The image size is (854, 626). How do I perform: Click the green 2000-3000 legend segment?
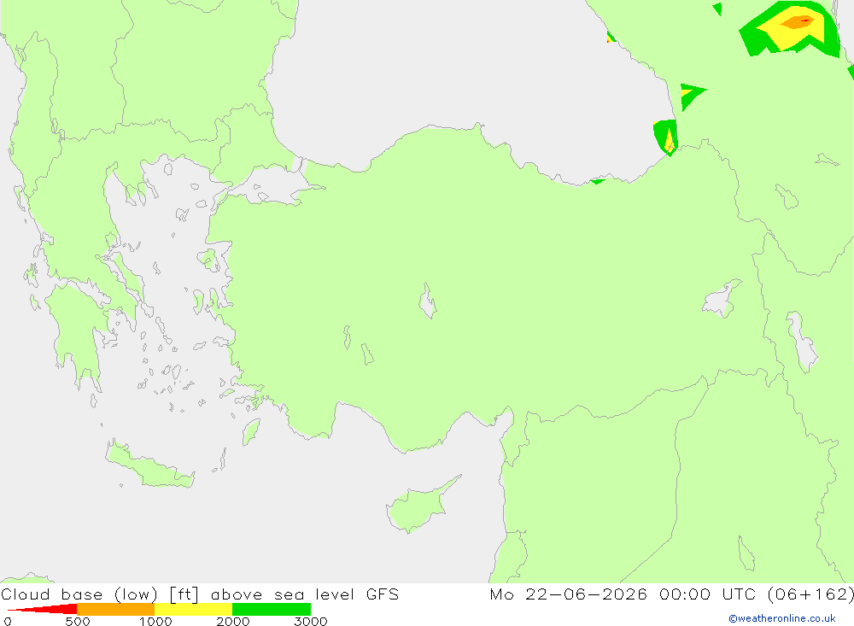(x=272, y=609)
